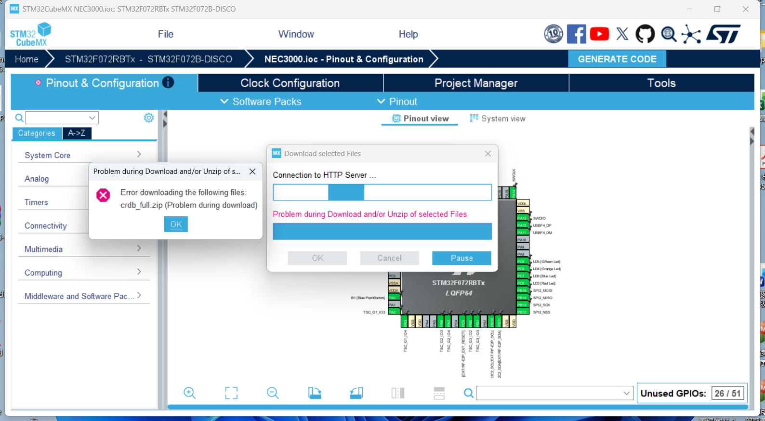Image resolution: width=765 pixels, height=421 pixels.
Task: Click the zoom in magnifier icon
Action: pyautogui.click(x=190, y=393)
